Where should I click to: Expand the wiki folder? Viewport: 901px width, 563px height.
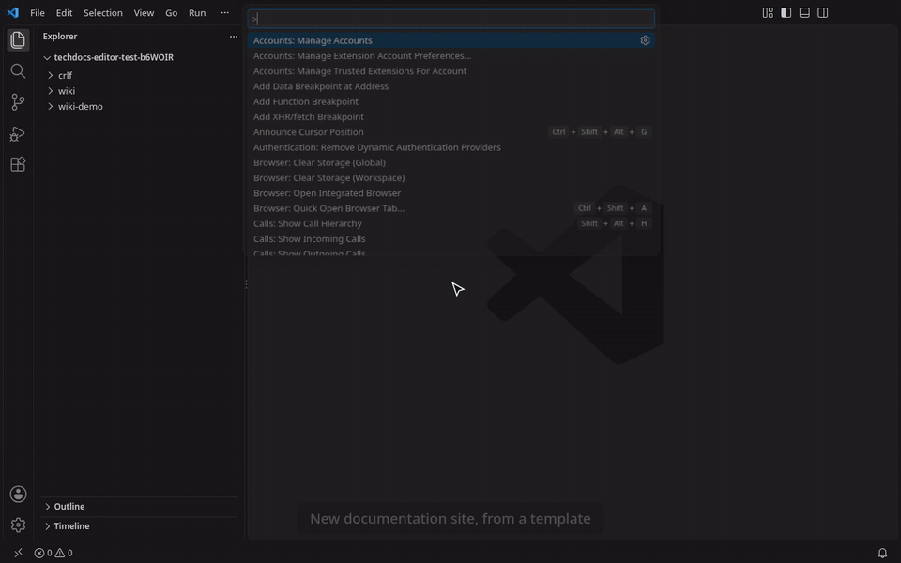[139, 91]
